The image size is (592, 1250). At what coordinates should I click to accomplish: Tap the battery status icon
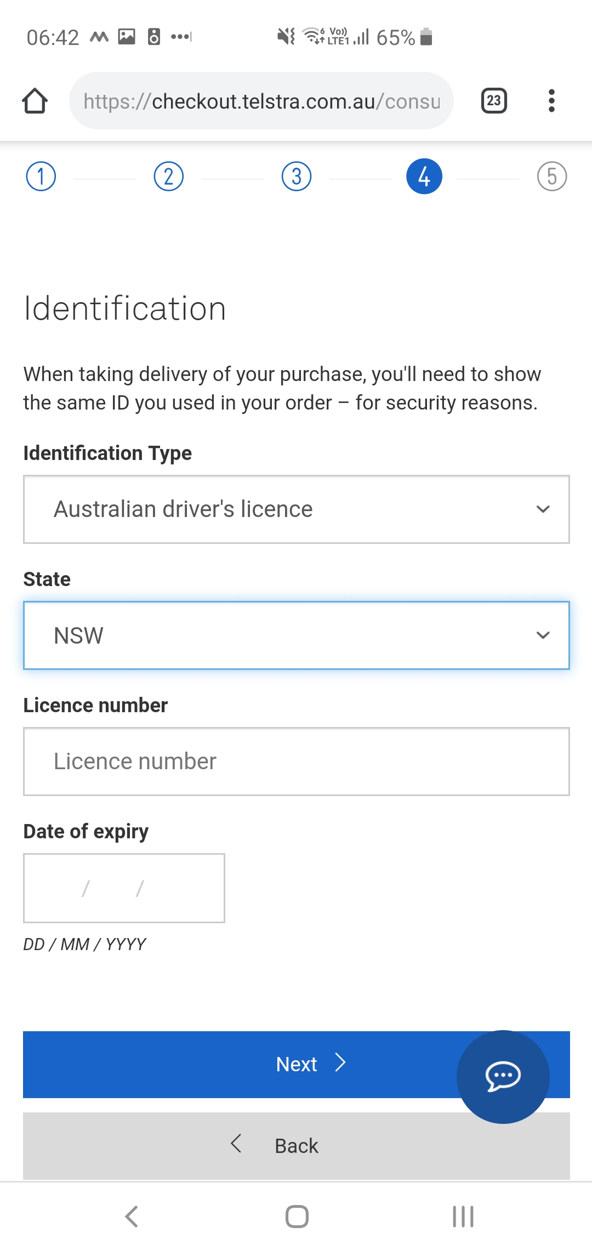pyautogui.click(x=426, y=37)
